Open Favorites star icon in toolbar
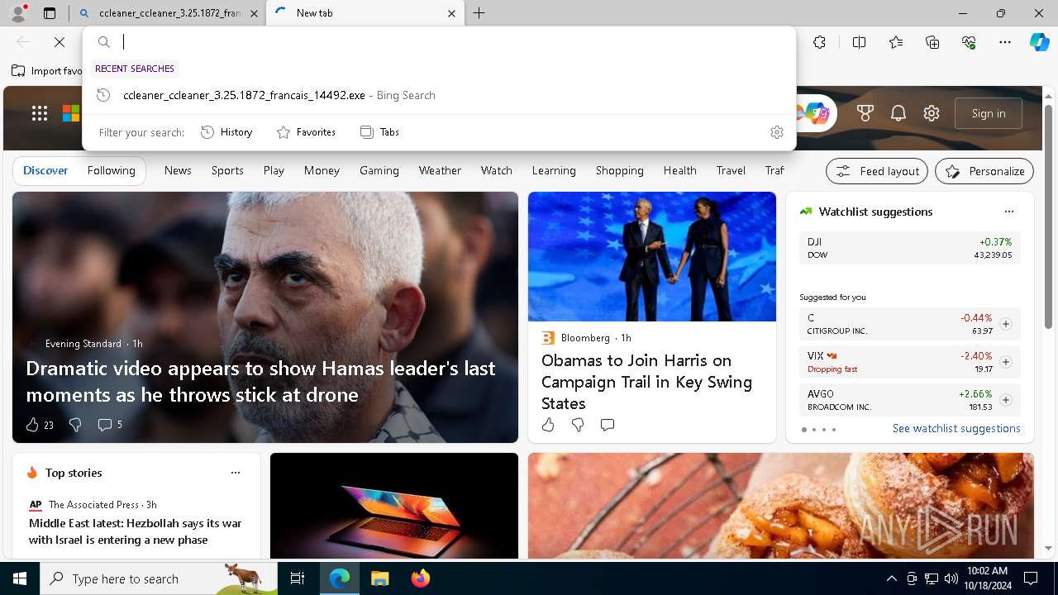The image size is (1058, 595). 896,42
